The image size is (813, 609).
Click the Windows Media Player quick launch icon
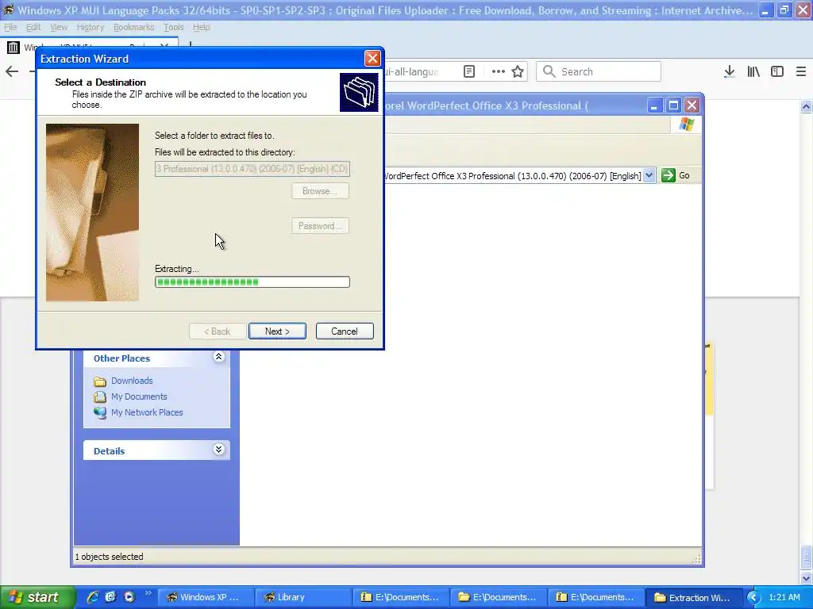click(x=129, y=597)
